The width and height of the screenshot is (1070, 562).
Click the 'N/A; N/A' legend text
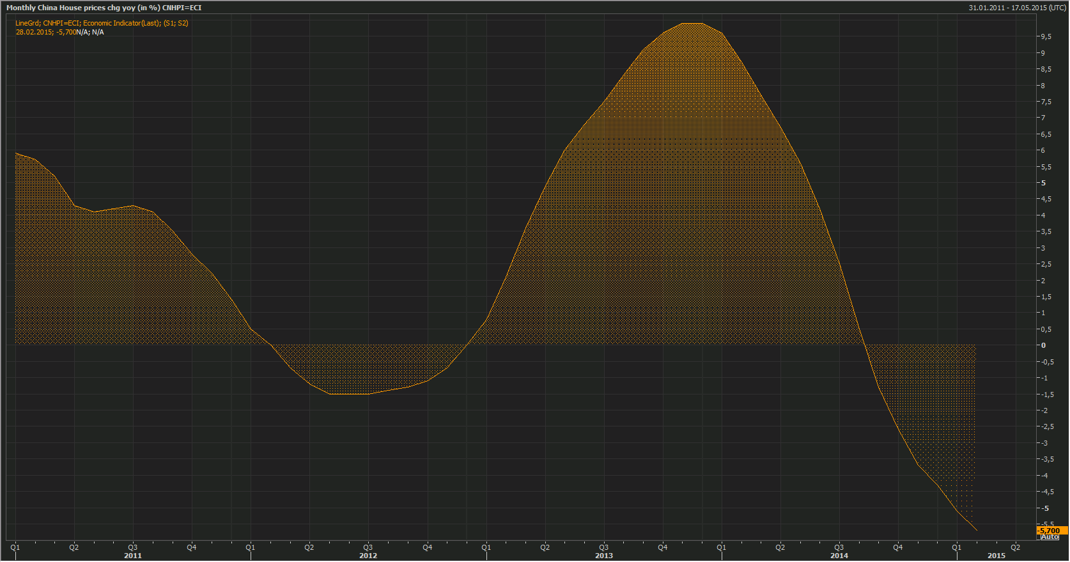pyautogui.click(x=90, y=32)
